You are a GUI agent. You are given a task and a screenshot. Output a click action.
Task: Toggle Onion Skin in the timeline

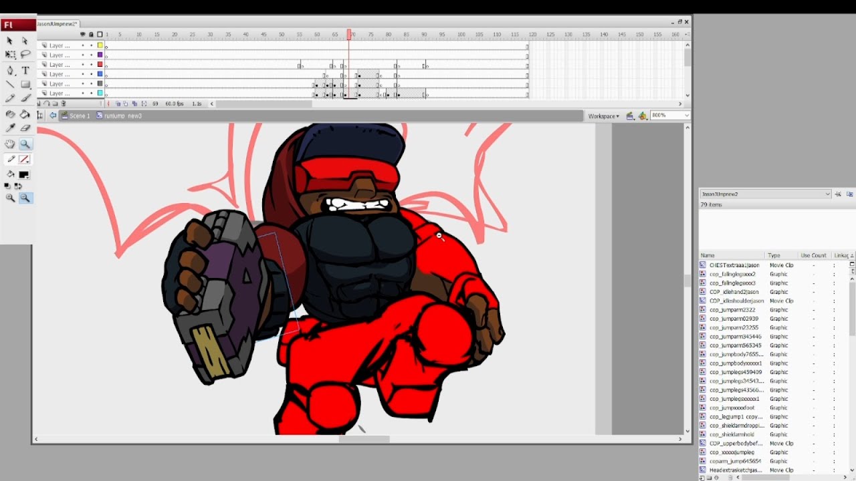118,104
